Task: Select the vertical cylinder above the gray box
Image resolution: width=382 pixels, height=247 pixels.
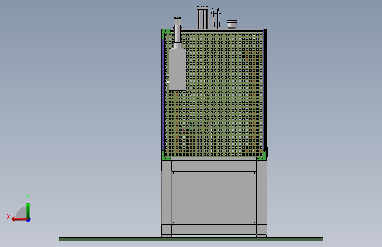Action: [x=178, y=33]
